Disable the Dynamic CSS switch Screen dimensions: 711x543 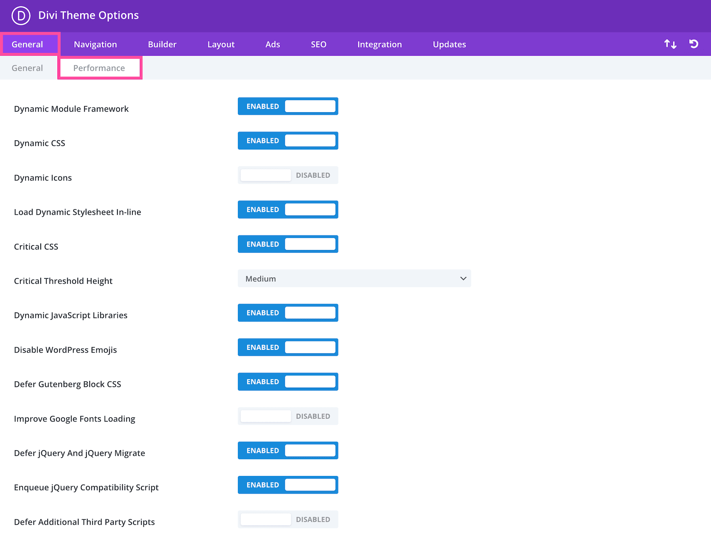pyautogui.click(x=288, y=141)
